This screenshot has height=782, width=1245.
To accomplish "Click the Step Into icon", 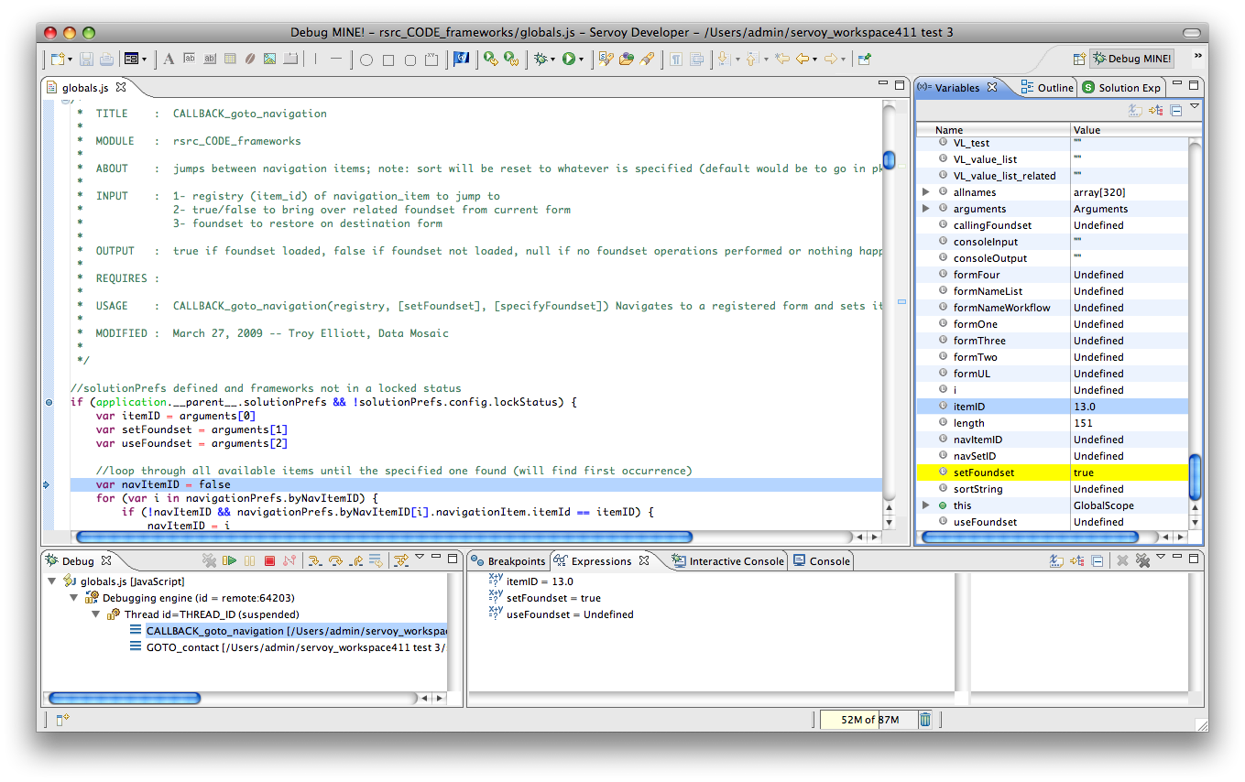I will [x=316, y=560].
